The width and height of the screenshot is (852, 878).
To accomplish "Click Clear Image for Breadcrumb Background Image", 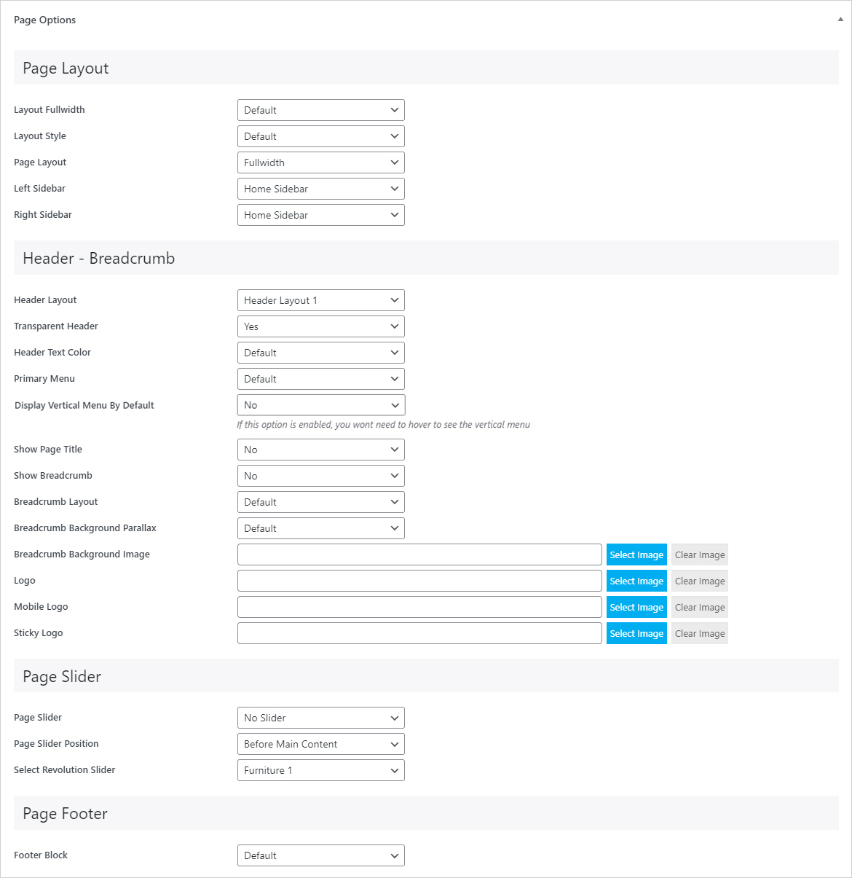I will [699, 554].
